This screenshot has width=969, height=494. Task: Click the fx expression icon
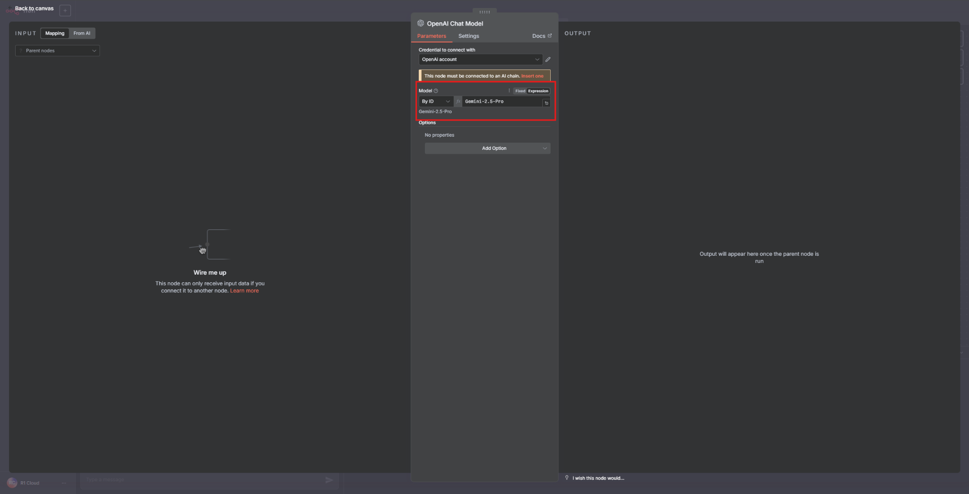[x=458, y=102]
